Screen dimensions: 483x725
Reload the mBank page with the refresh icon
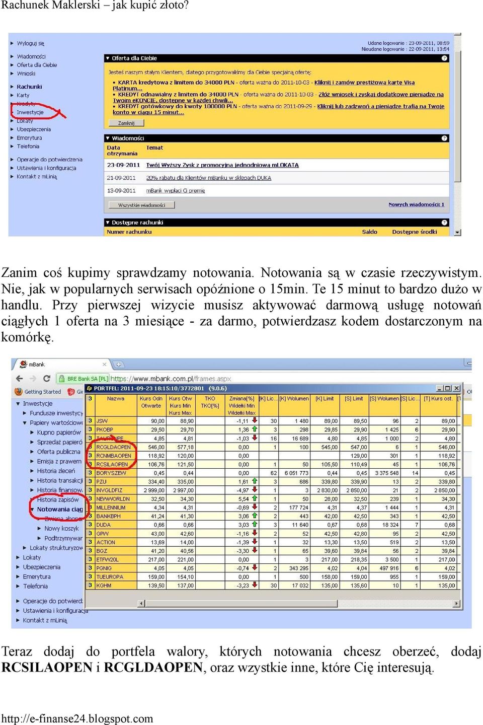point(47,378)
